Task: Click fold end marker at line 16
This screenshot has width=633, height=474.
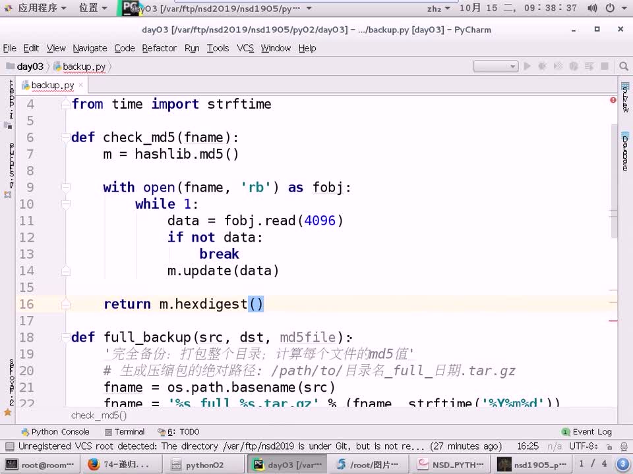Action: [65, 304]
